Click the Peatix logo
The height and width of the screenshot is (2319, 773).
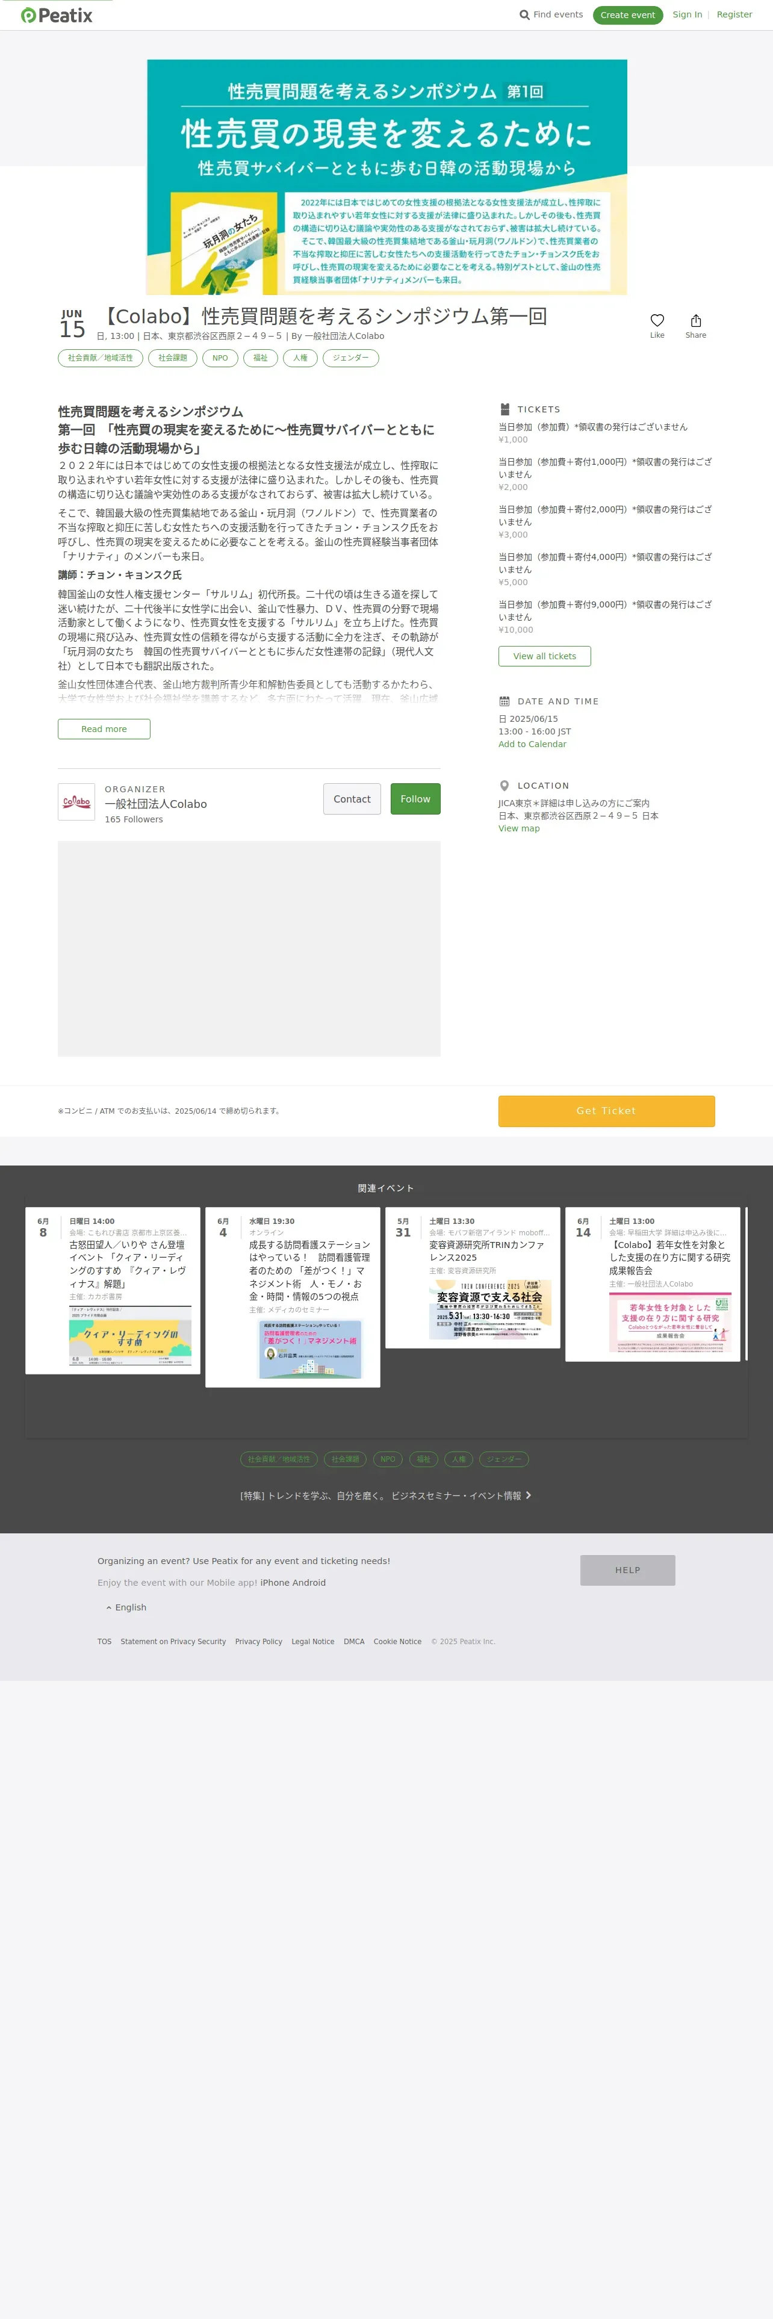(x=57, y=15)
